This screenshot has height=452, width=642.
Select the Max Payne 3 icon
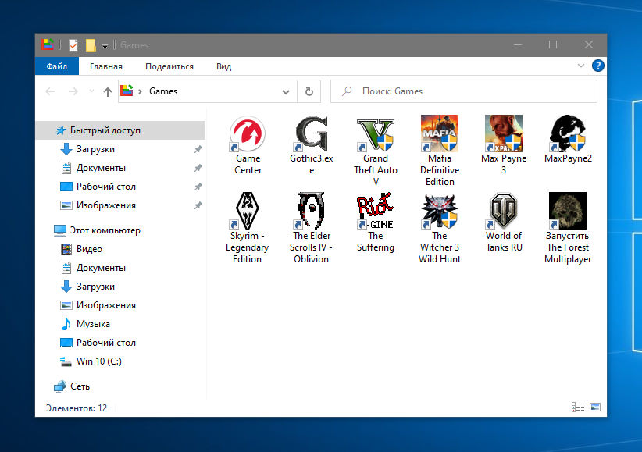[x=504, y=133]
